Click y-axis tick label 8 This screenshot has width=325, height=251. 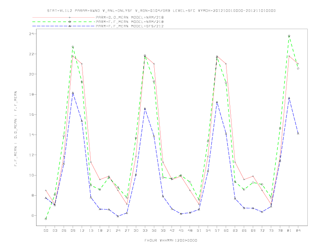(32, 195)
